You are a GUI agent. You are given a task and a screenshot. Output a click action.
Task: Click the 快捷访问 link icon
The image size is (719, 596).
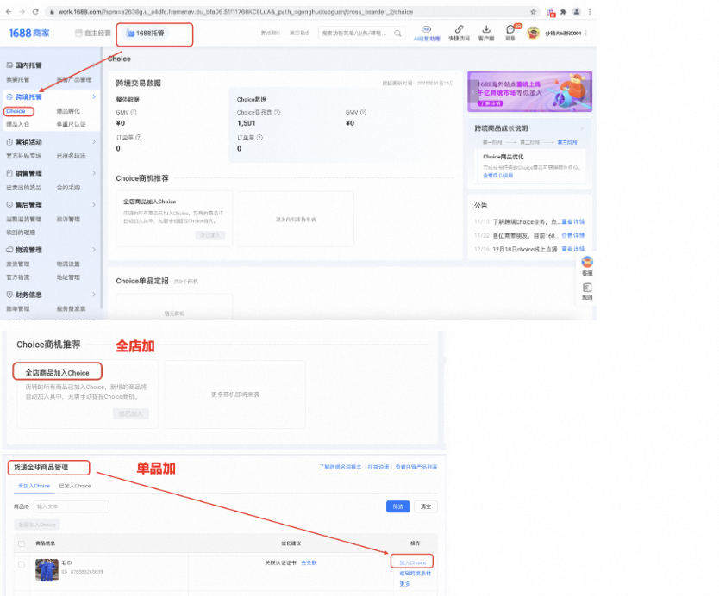459,31
